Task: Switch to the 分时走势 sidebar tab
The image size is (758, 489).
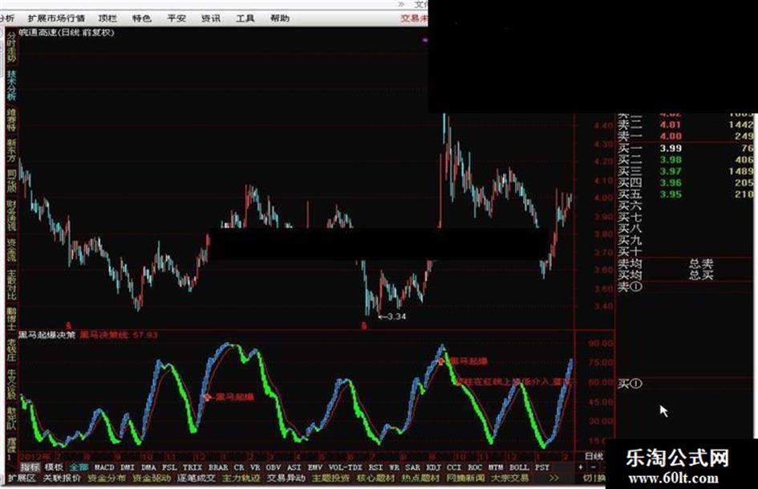Action: point(11,47)
